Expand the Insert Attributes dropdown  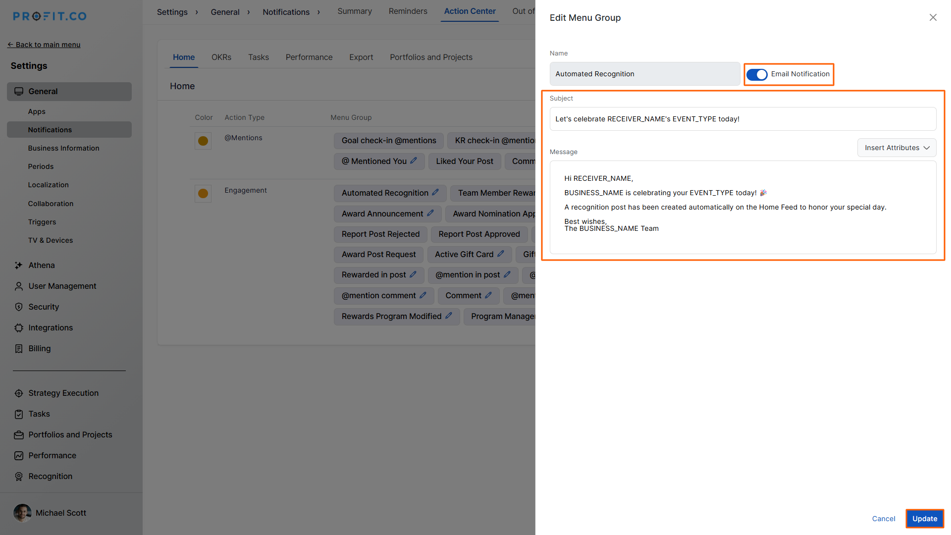coord(897,148)
